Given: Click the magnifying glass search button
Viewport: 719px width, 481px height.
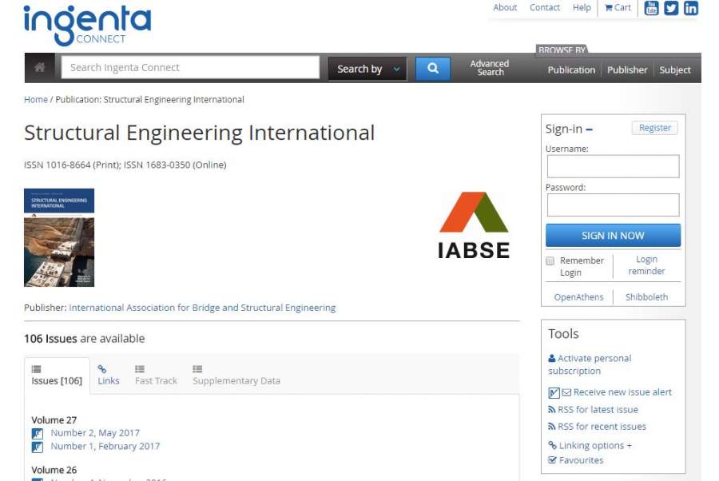Looking at the screenshot, I should click(x=432, y=69).
